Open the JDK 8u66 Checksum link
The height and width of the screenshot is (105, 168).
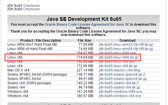pyautogui.click(x=31, y=9)
